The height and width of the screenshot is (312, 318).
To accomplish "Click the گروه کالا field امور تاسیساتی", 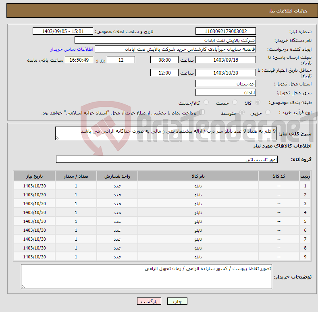I will pos(167,160).
